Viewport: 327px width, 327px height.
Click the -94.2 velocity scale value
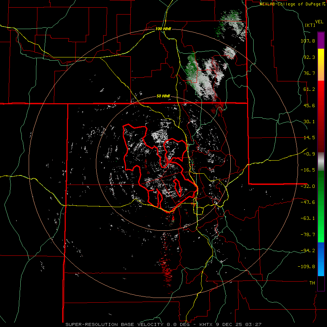(308, 250)
